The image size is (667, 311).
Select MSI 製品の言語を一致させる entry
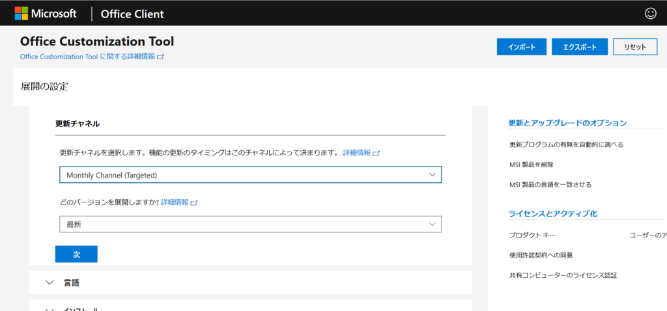point(550,185)
